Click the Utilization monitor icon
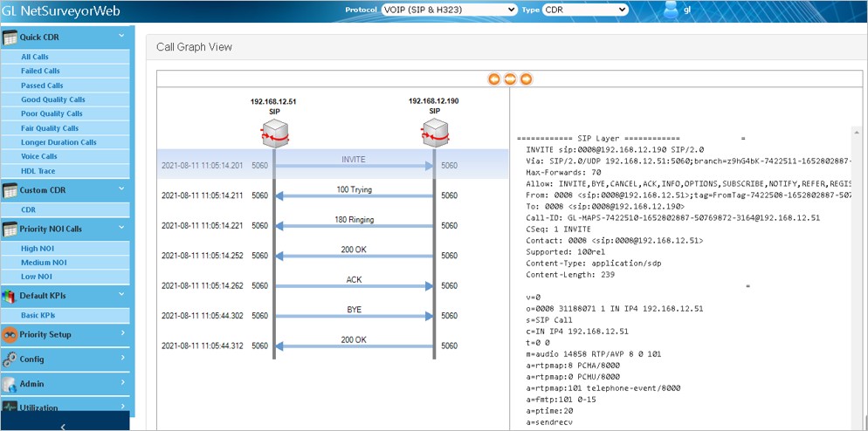Screen dimensions: 868x431 pyautogui.click(x=10, y=407)
